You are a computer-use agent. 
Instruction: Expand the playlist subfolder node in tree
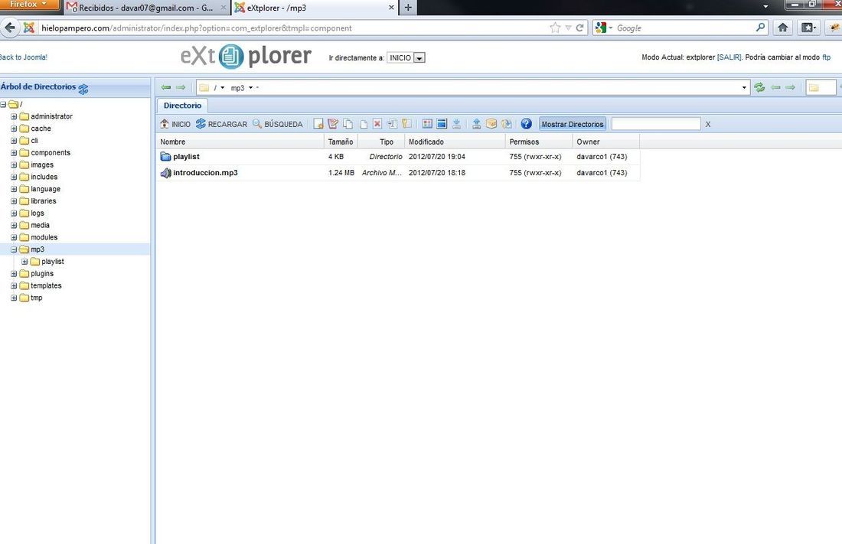tap(24, 262)
